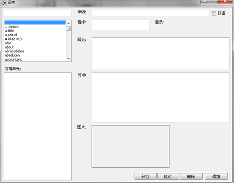Screen dimensions: 234x183
Task: Click the word list scrollbar thumb
Action: (x=68, y=28)
